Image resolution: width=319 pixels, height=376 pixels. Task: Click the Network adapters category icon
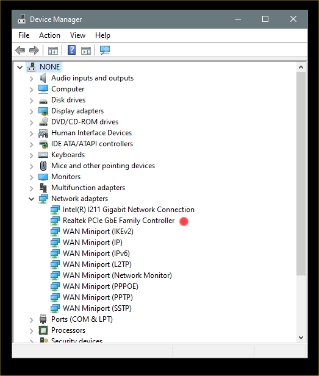[43, 199]
